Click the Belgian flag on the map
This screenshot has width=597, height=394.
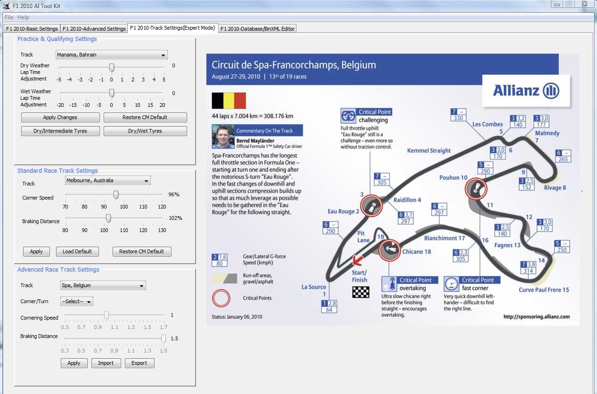click(229, 101)
